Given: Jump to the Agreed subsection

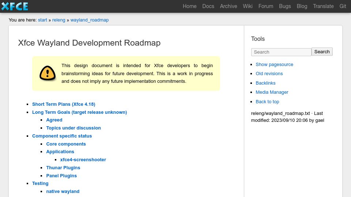Looking at the screenshot, I should [54, 120].
